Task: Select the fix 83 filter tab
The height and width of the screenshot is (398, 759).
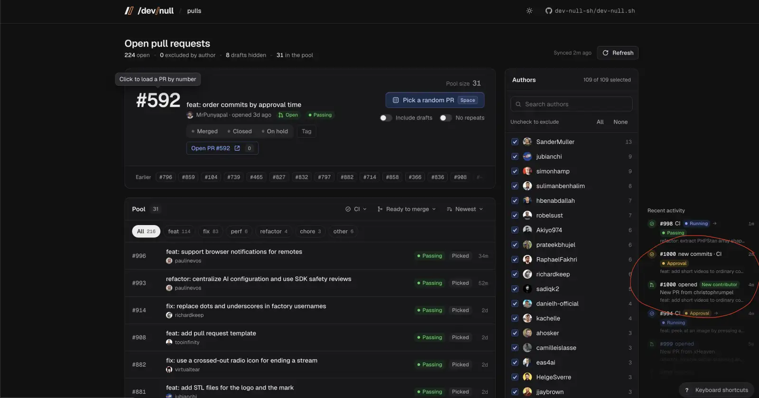Action: pyautogui.click(x=211, y=231)
